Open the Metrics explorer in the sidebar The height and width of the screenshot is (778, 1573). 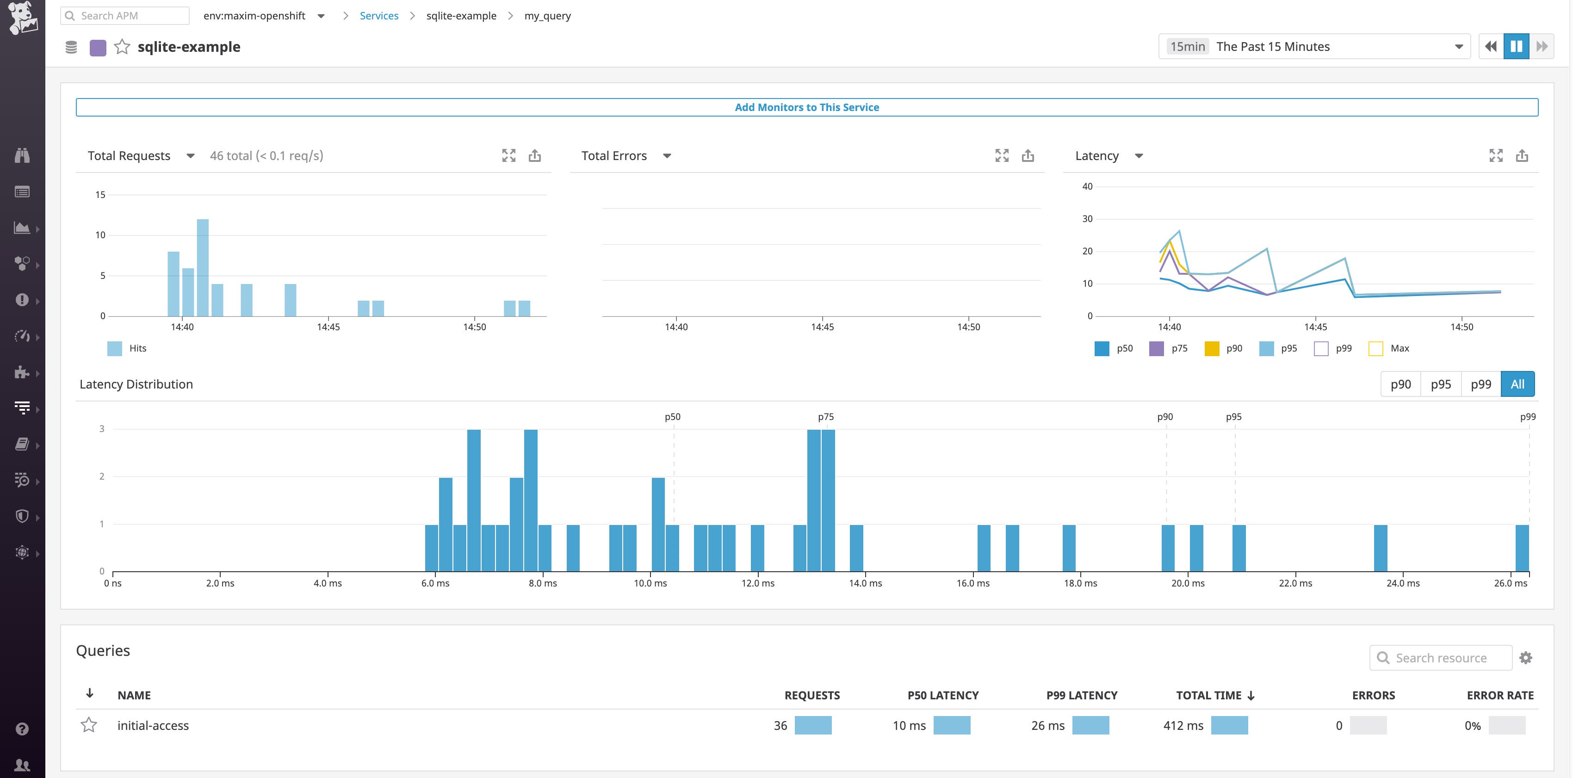pos(23,336)
